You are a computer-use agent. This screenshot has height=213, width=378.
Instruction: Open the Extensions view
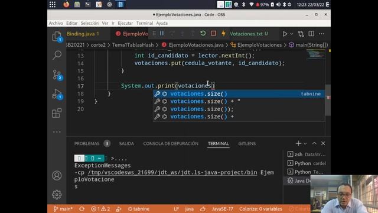tap(57, 113)
